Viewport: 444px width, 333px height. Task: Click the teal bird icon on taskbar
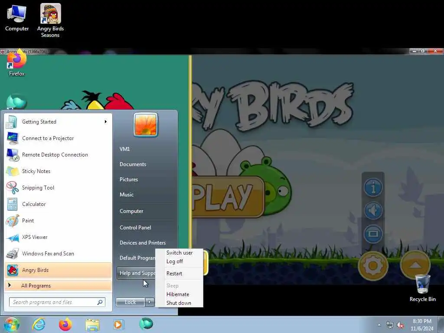click(146, 323)
